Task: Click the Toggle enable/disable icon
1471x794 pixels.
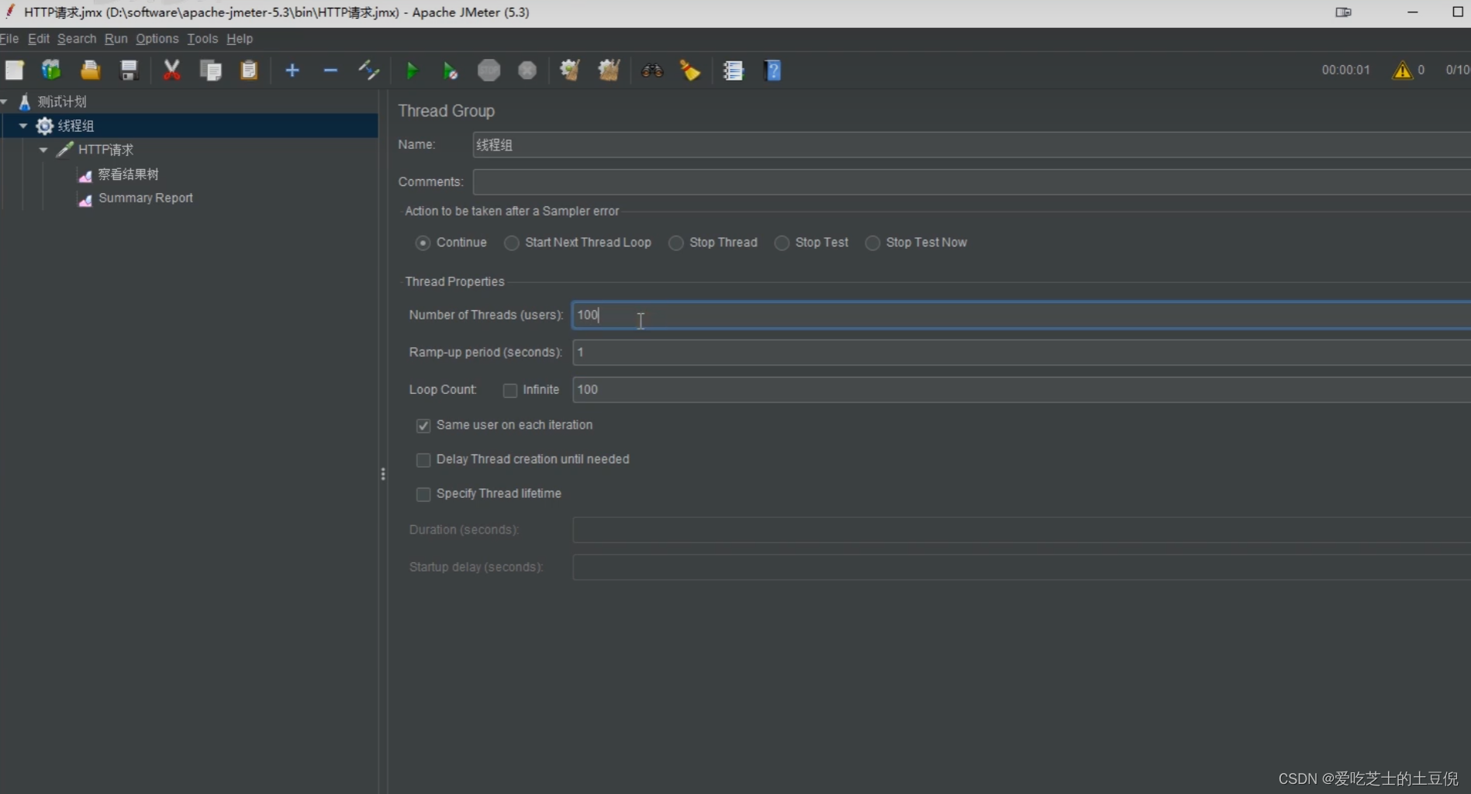Action: pyautogui.click(x=368, y=71)
